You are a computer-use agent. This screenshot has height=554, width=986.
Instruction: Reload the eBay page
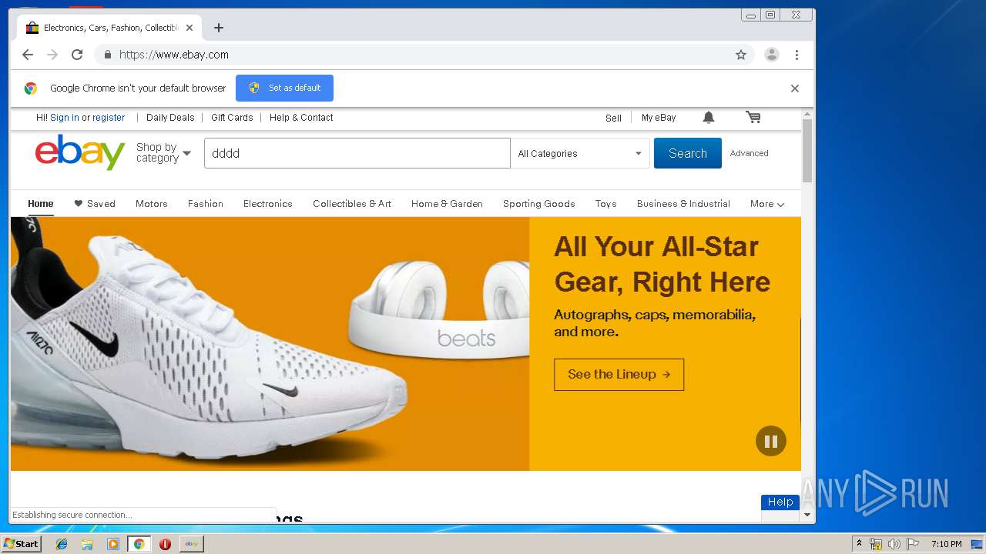pyautogui.click(x=77, y=55)
